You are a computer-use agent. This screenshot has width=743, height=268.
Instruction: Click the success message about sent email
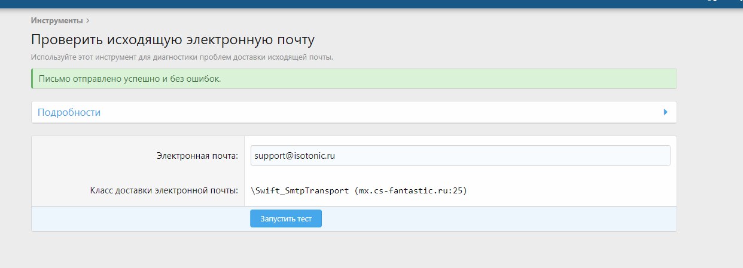click(354, 79)
